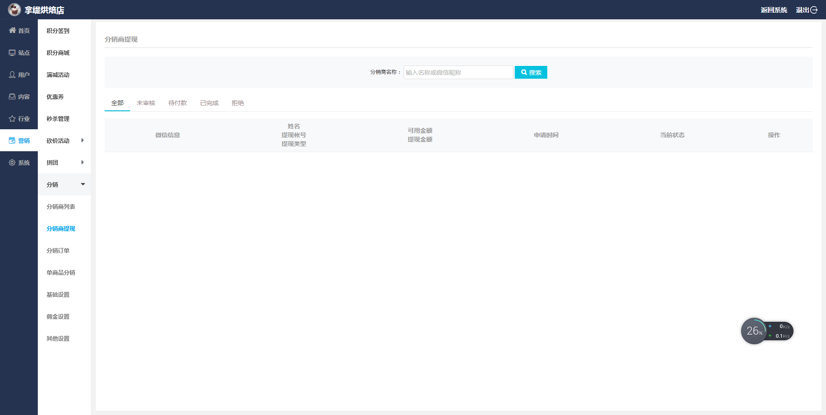Image resolution: width=826 pixels, height=415 pixels.
Task: Click the 当前状态 column header
Action: click(672, 135)
